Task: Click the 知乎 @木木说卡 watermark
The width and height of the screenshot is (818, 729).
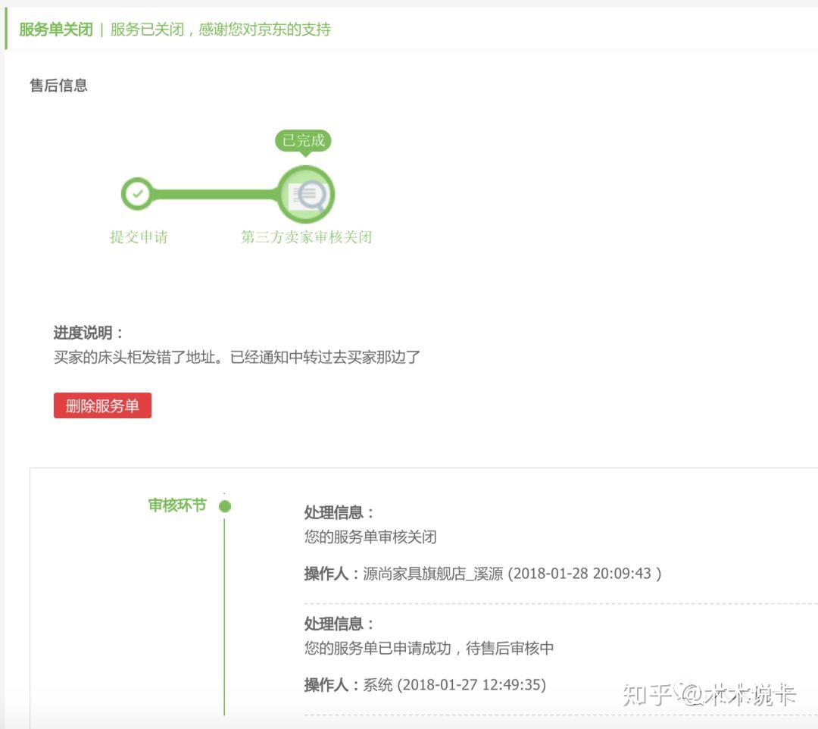Action: (x=709, y=695)
